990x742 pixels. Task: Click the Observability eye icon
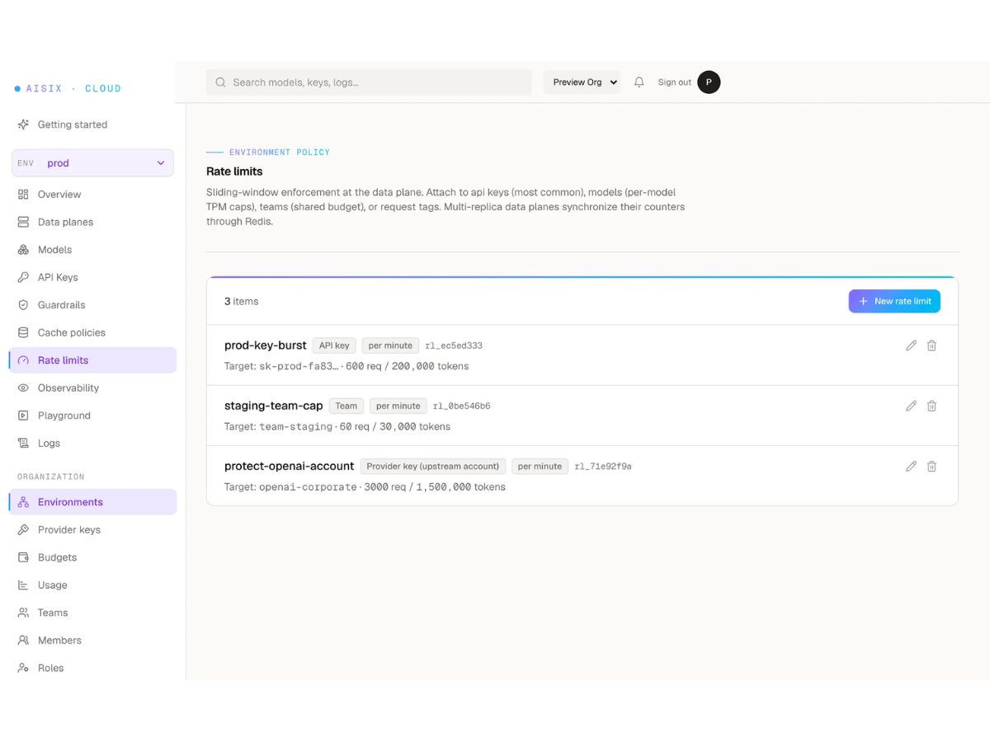pyautogui.click(x=23, y=387)
